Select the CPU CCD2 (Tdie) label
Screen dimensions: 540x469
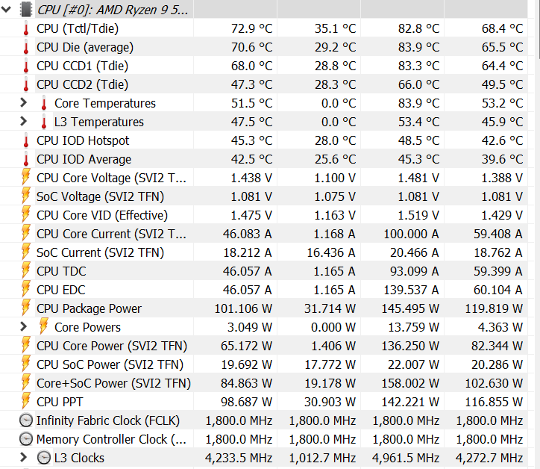point(82,84)
